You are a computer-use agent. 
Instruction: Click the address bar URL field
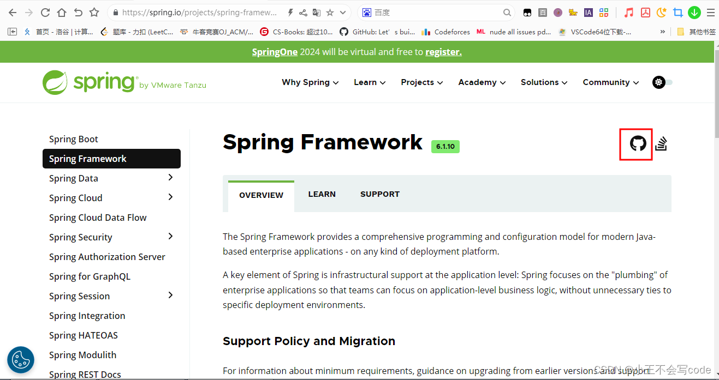(x=199, y=12)
